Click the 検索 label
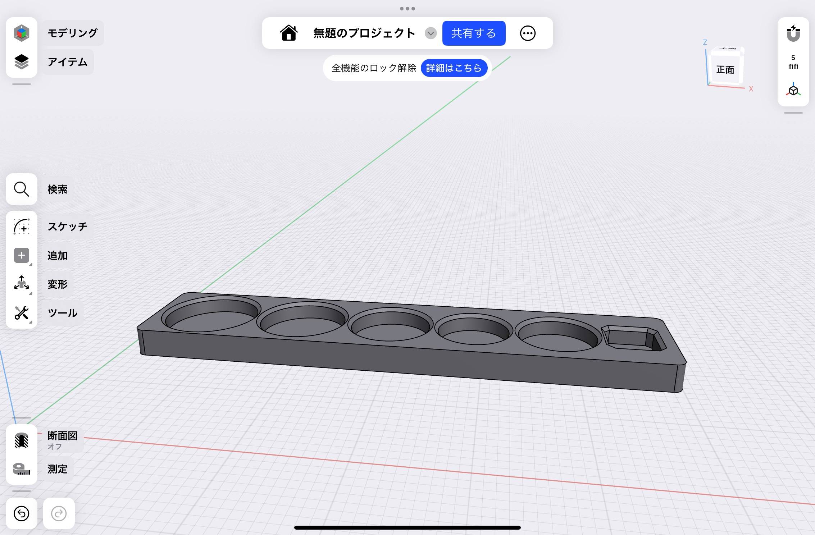This screenshot has height=535, width=815. tap(58, 189)
